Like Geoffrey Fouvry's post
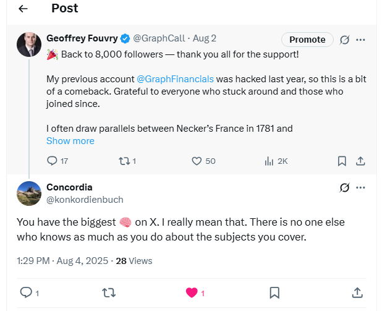 tap(197, 161)
